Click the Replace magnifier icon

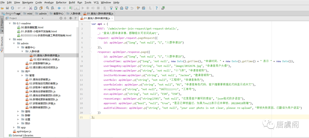[53, 8]
